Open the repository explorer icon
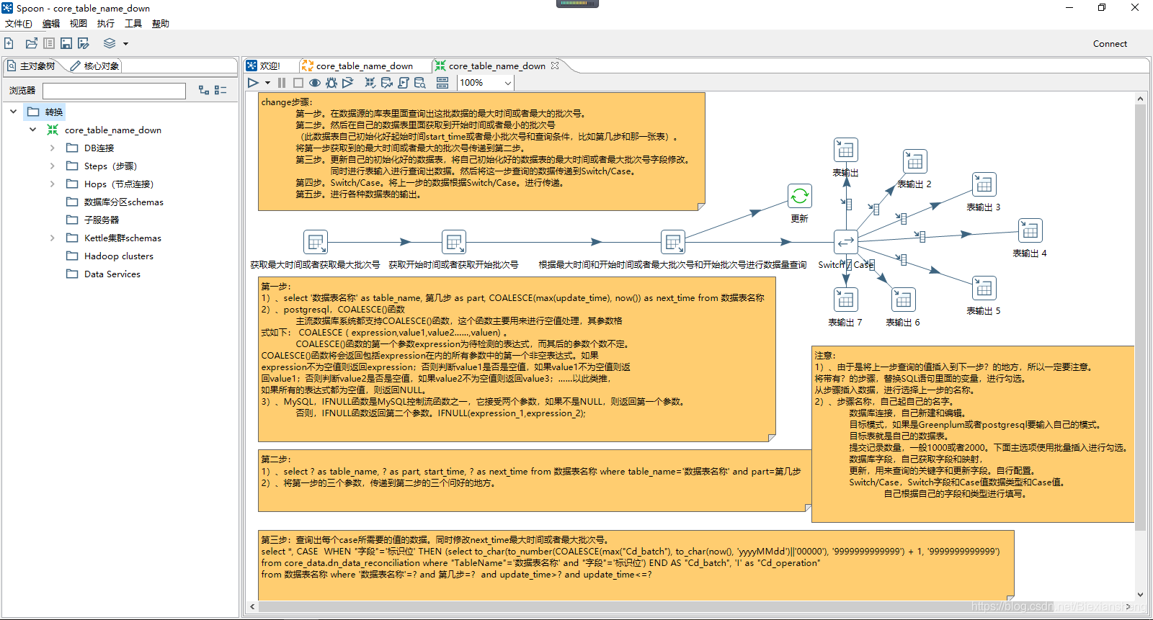 pyautogui.click(x=49, y=43)
